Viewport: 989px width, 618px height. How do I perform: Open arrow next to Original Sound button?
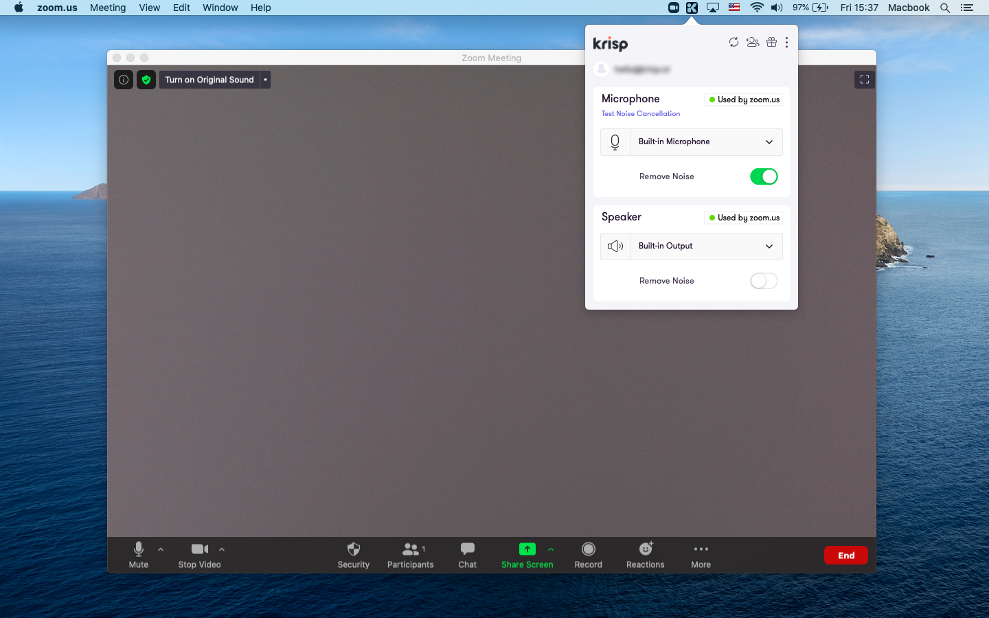pyautogui.click(x=265, y=80)
